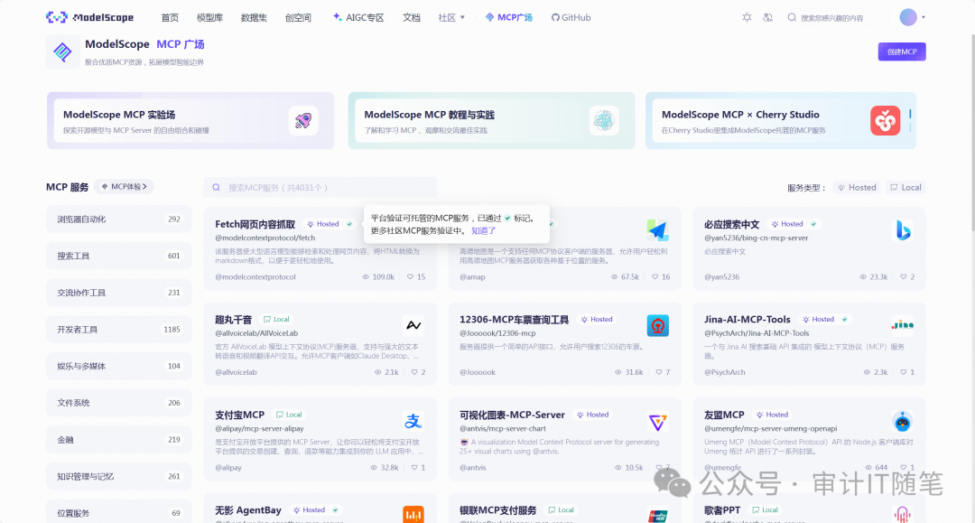This screenshot has width=975, height=523.
Task: Select 开发者工具 category
Action: tap(119, 330)
